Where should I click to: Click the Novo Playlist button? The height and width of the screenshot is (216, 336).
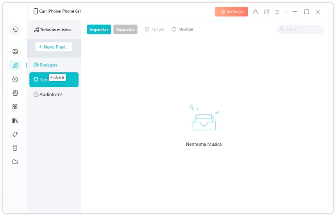pos(54,47)
